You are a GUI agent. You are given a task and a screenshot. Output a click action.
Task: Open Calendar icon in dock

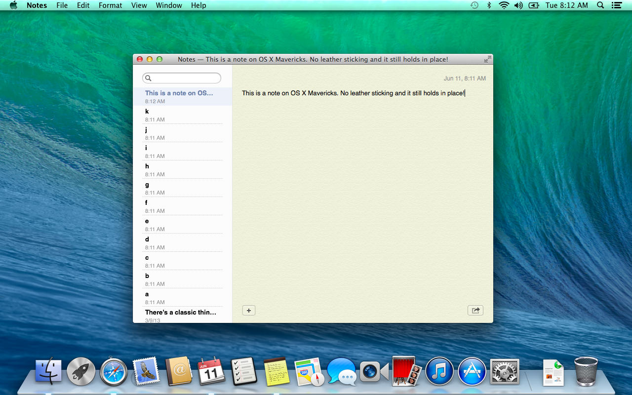coord(211,372)
